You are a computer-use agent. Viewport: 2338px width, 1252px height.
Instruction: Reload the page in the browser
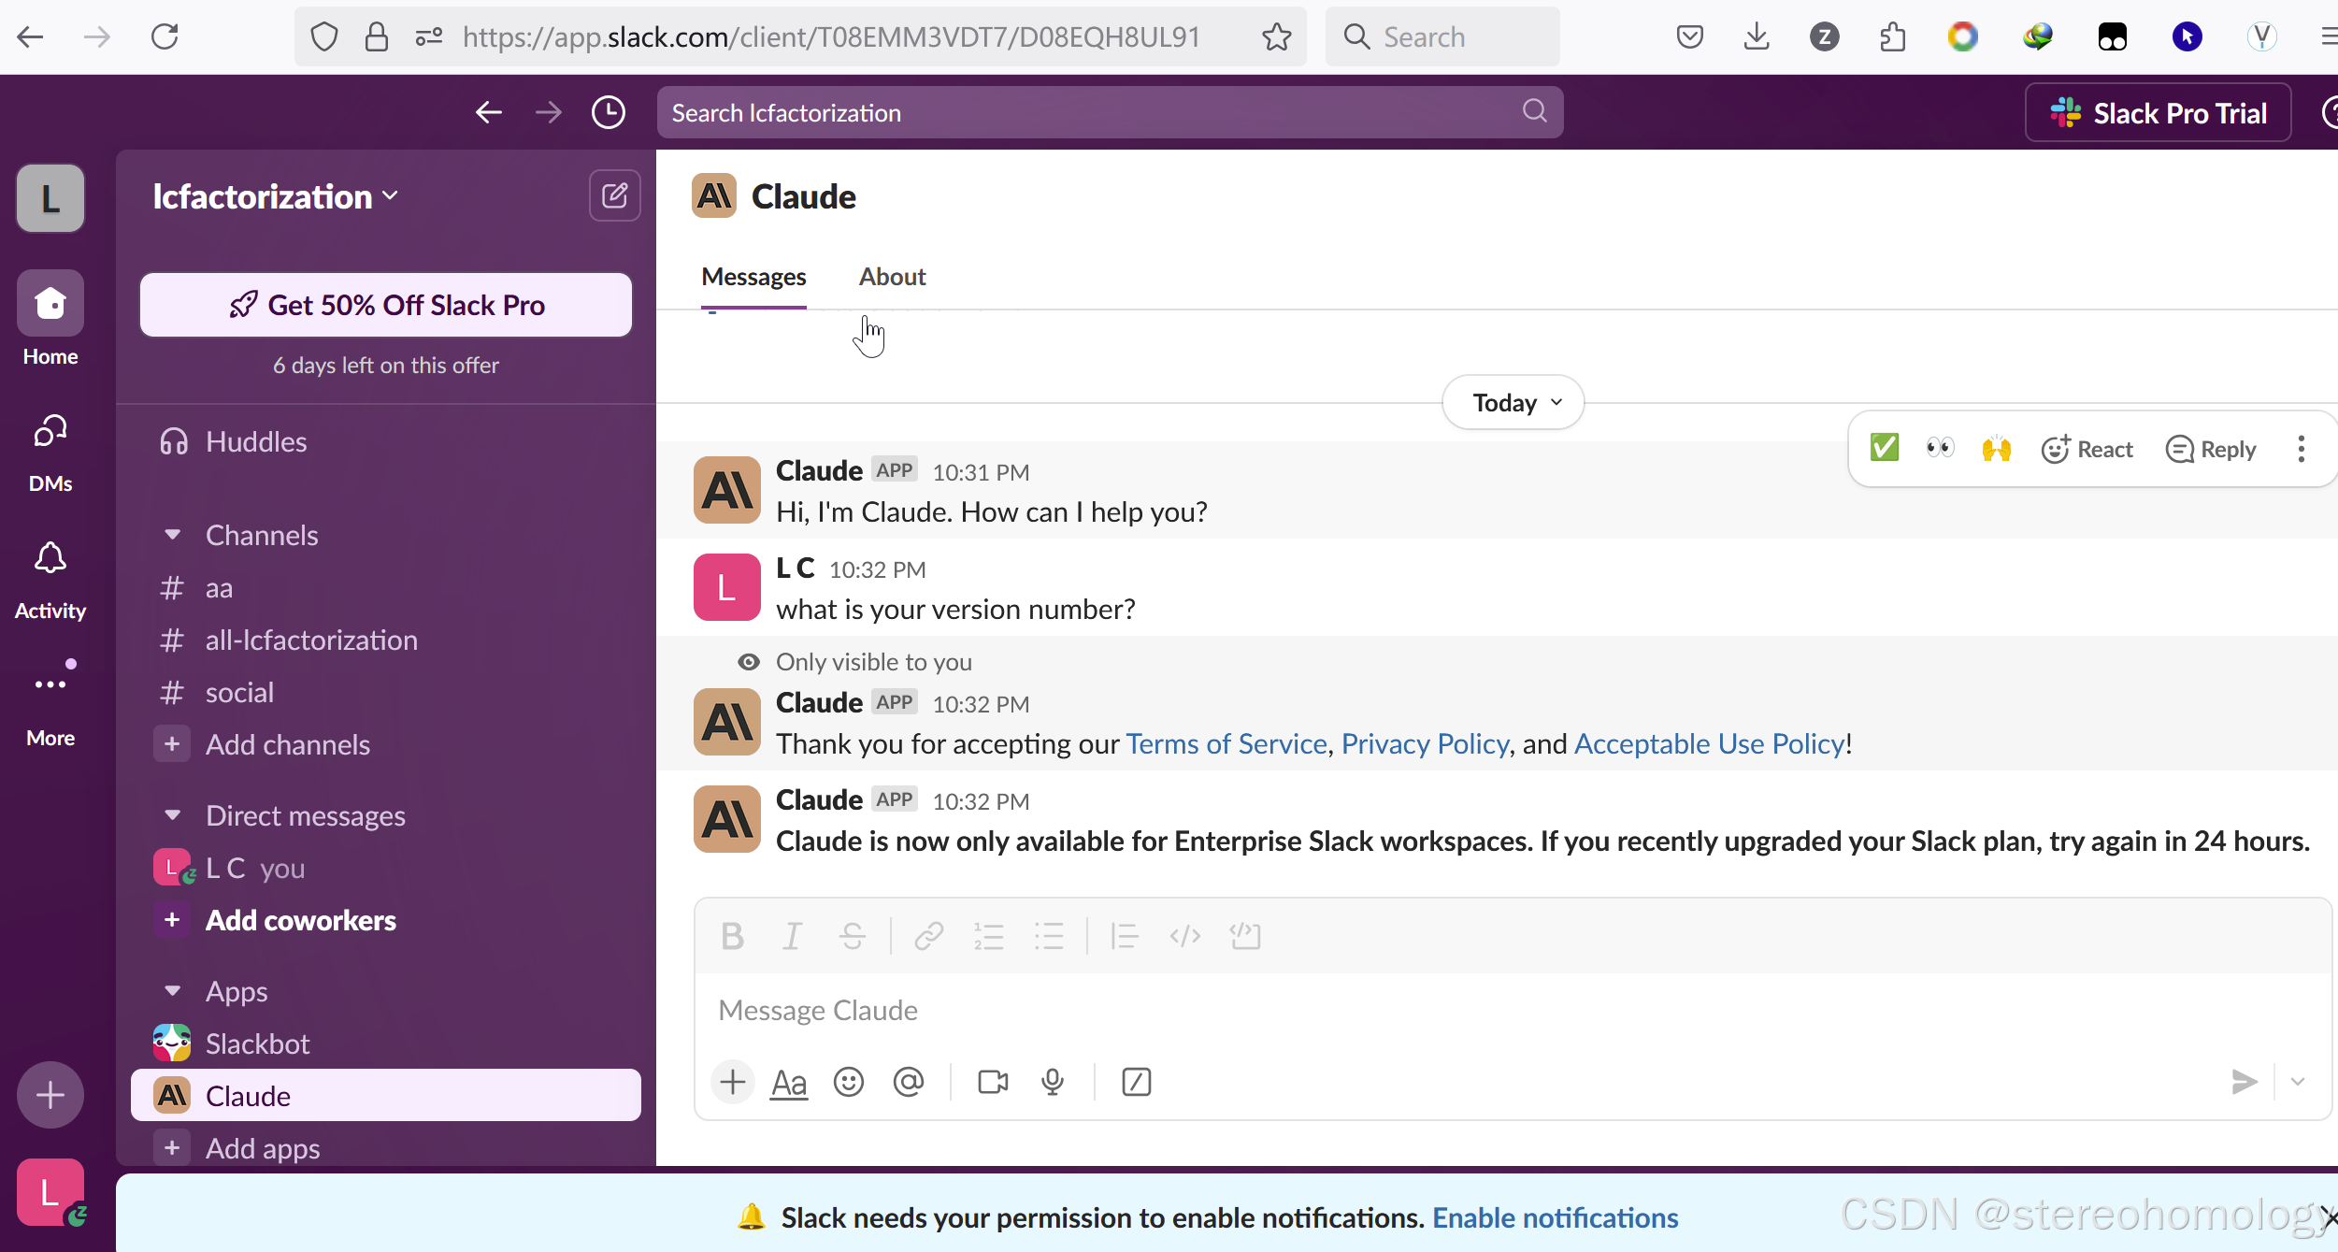(165, 36)
